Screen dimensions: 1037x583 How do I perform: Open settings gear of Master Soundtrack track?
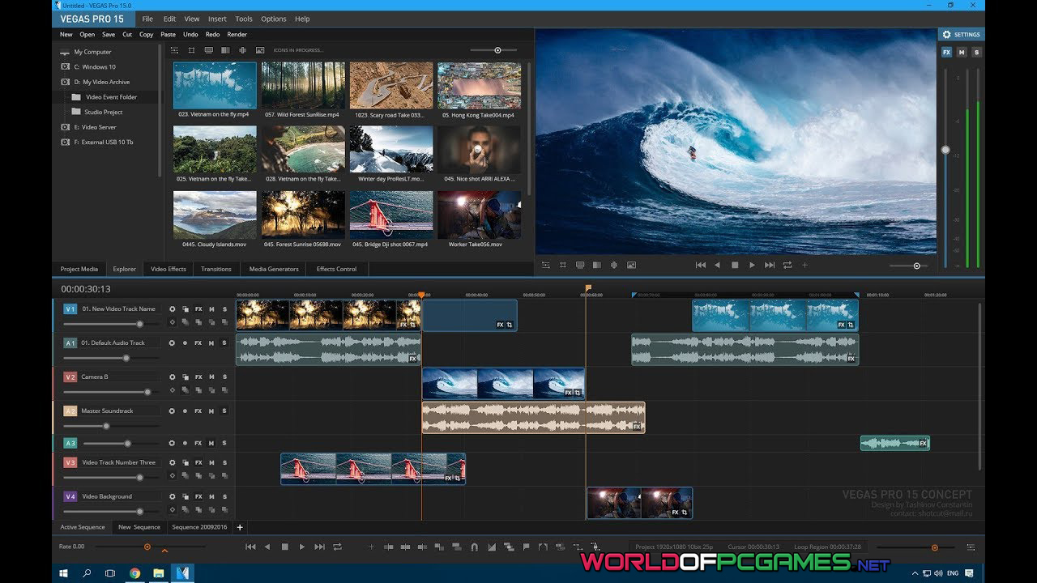(172, 411)
